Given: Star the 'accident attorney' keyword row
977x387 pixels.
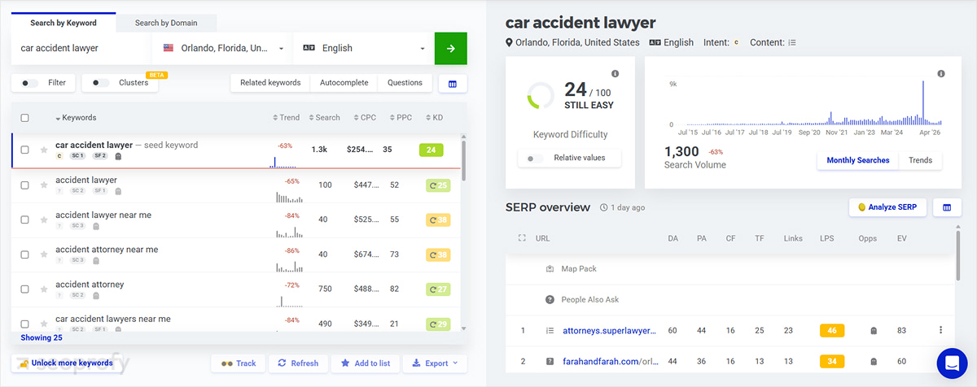Looking at the screenshot, I should click(x=44, y=289).
